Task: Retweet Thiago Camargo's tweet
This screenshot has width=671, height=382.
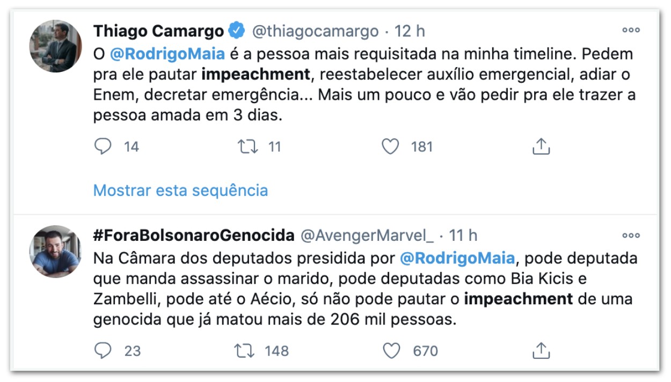Action: [247, 146]
